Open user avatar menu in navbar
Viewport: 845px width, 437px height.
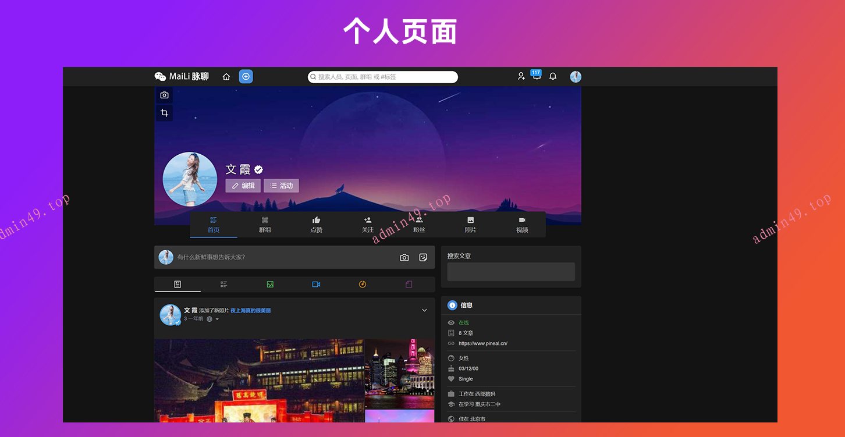576,77
